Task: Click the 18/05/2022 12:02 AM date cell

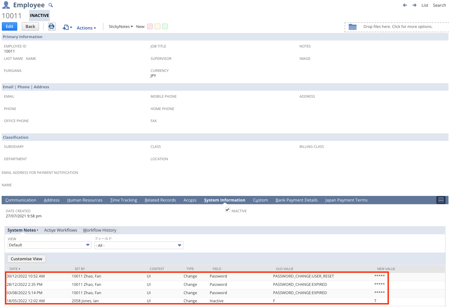Action: click(x=26, y=301)
